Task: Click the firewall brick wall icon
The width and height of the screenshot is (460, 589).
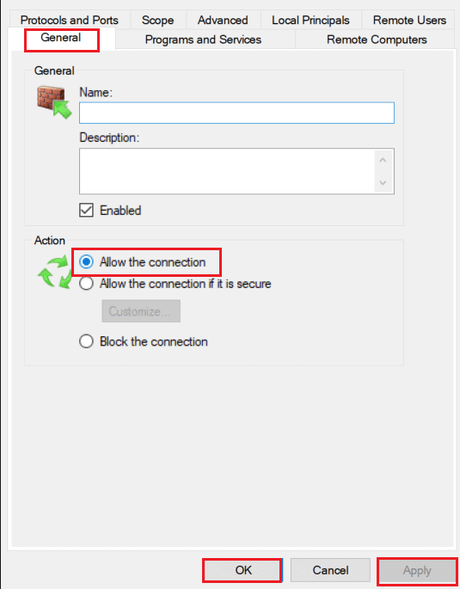Action: coord(54,101)
